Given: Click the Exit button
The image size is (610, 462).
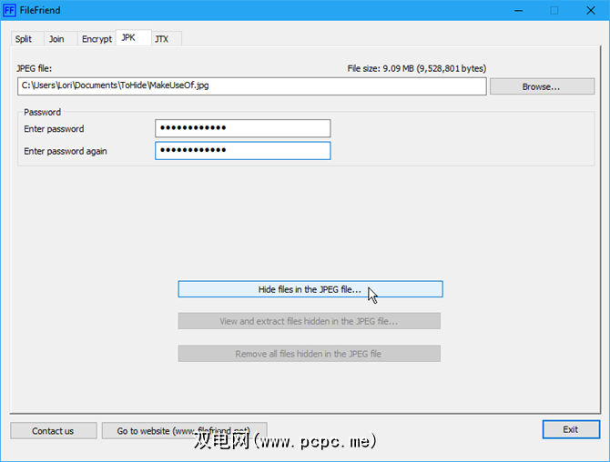Looking at the screenshot, I should tap(571, 429).
